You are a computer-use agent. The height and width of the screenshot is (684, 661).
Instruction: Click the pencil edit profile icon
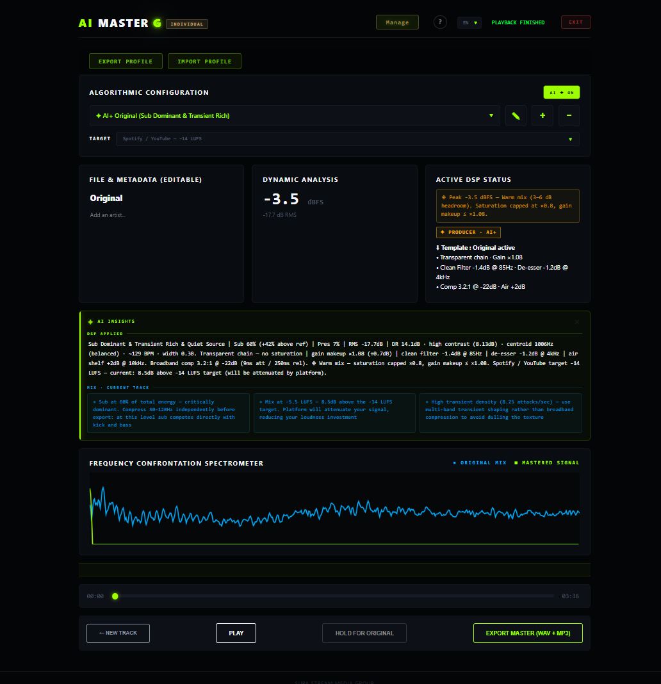coord(516,115)
